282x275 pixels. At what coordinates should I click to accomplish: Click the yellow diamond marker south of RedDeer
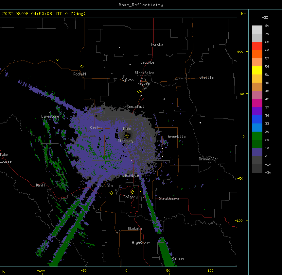pos(139,92)
